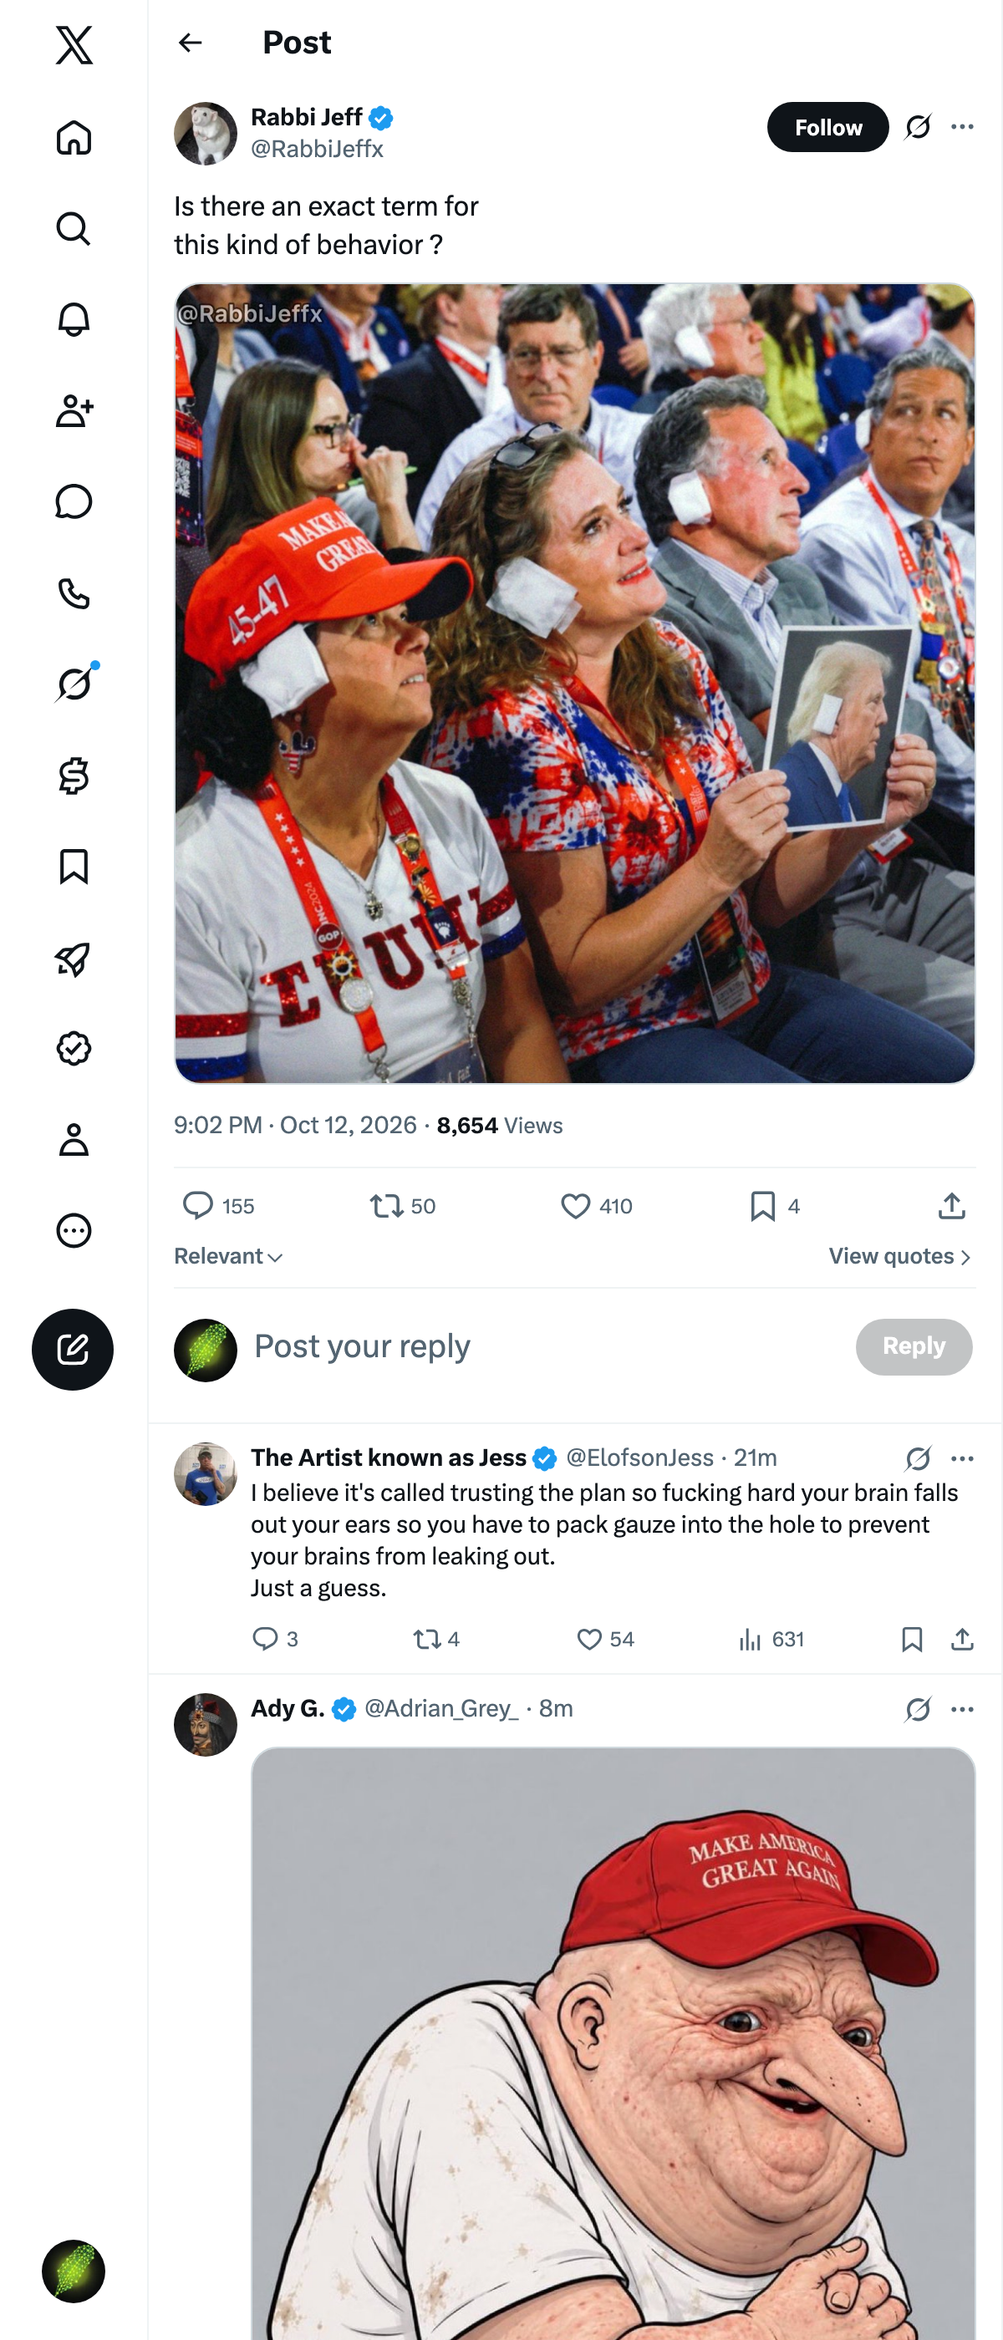Open the View quotes link

point(899,1256)
